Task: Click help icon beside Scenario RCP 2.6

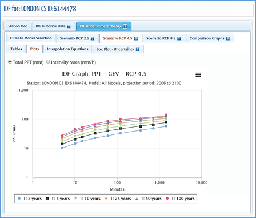Action: pos(93,38)
